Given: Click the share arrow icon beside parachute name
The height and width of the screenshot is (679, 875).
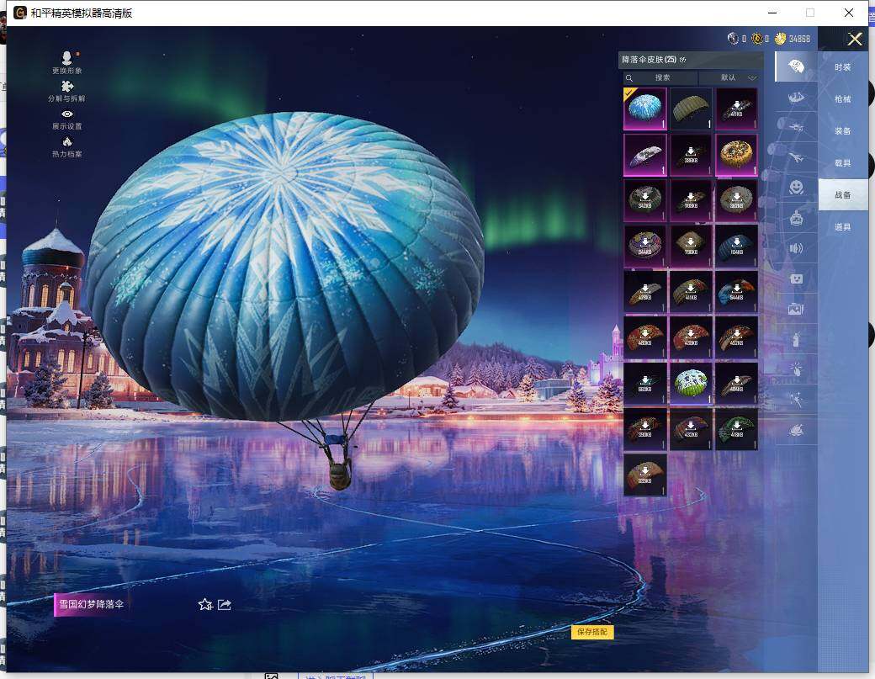Looking at the screenshot, I should click(x=225, y=604).
